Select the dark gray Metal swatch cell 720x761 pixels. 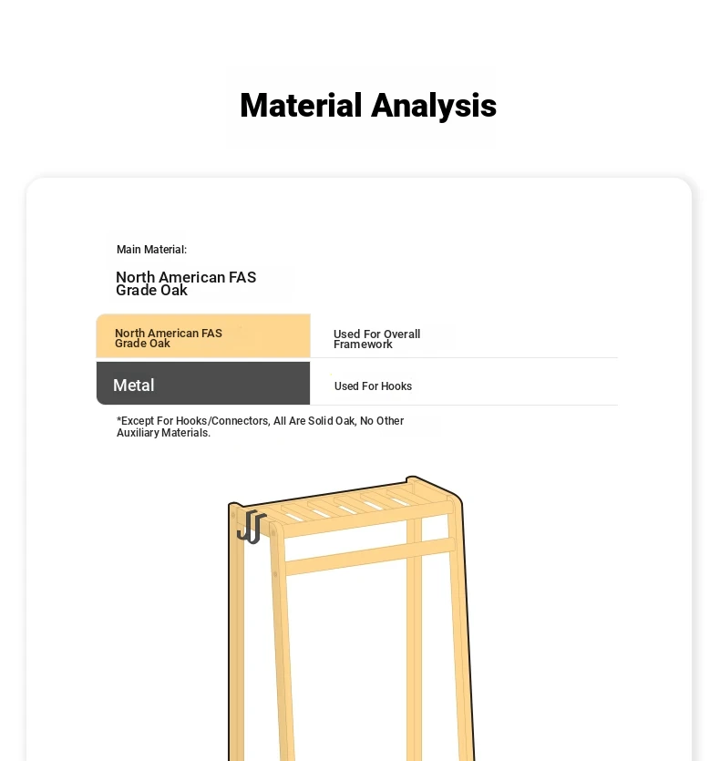(x=203, y=383)
